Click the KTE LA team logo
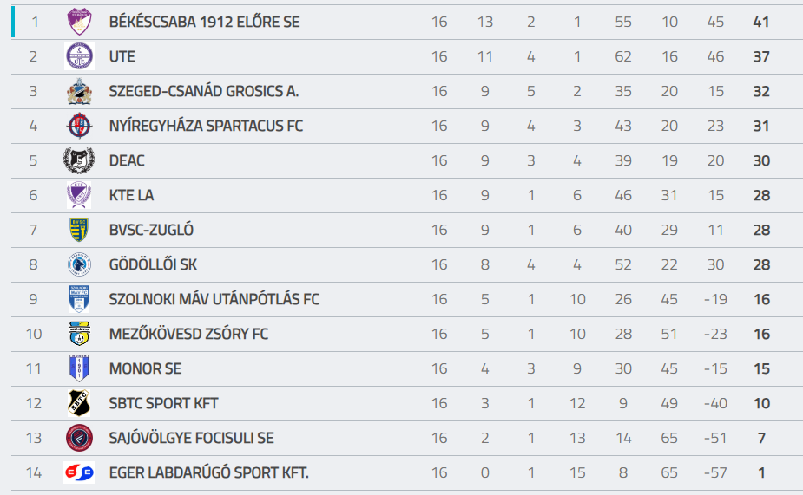The image size is (803, 495). [x=79, y=195]
